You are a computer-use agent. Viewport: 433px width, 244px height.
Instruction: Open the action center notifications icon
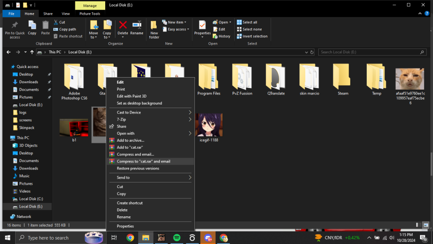pyautogui.click(x=423, y=237)
